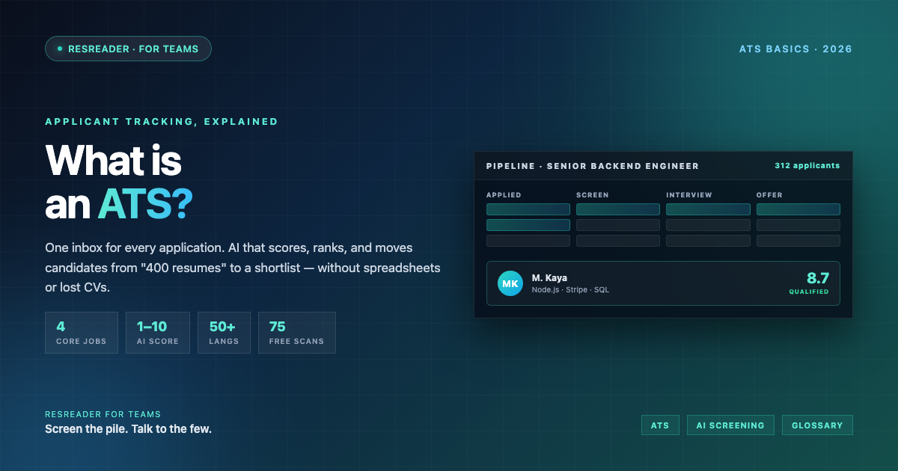Click Node.js · Stripe · SQL skills text
The height and width of the screenshot is (471, 898).
click(570, 289)
